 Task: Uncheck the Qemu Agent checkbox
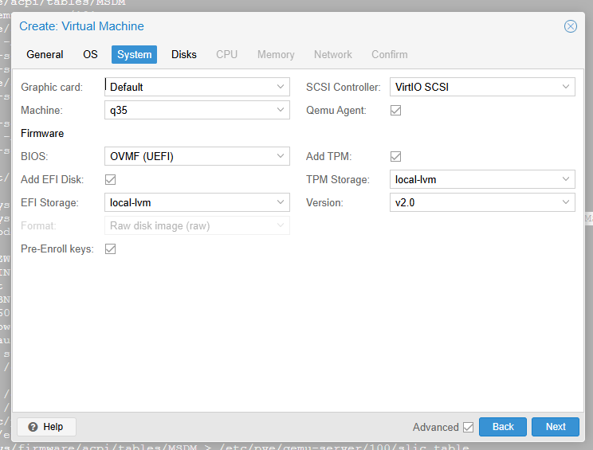395,111
